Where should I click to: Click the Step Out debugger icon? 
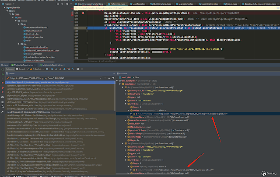coord(64,69)
